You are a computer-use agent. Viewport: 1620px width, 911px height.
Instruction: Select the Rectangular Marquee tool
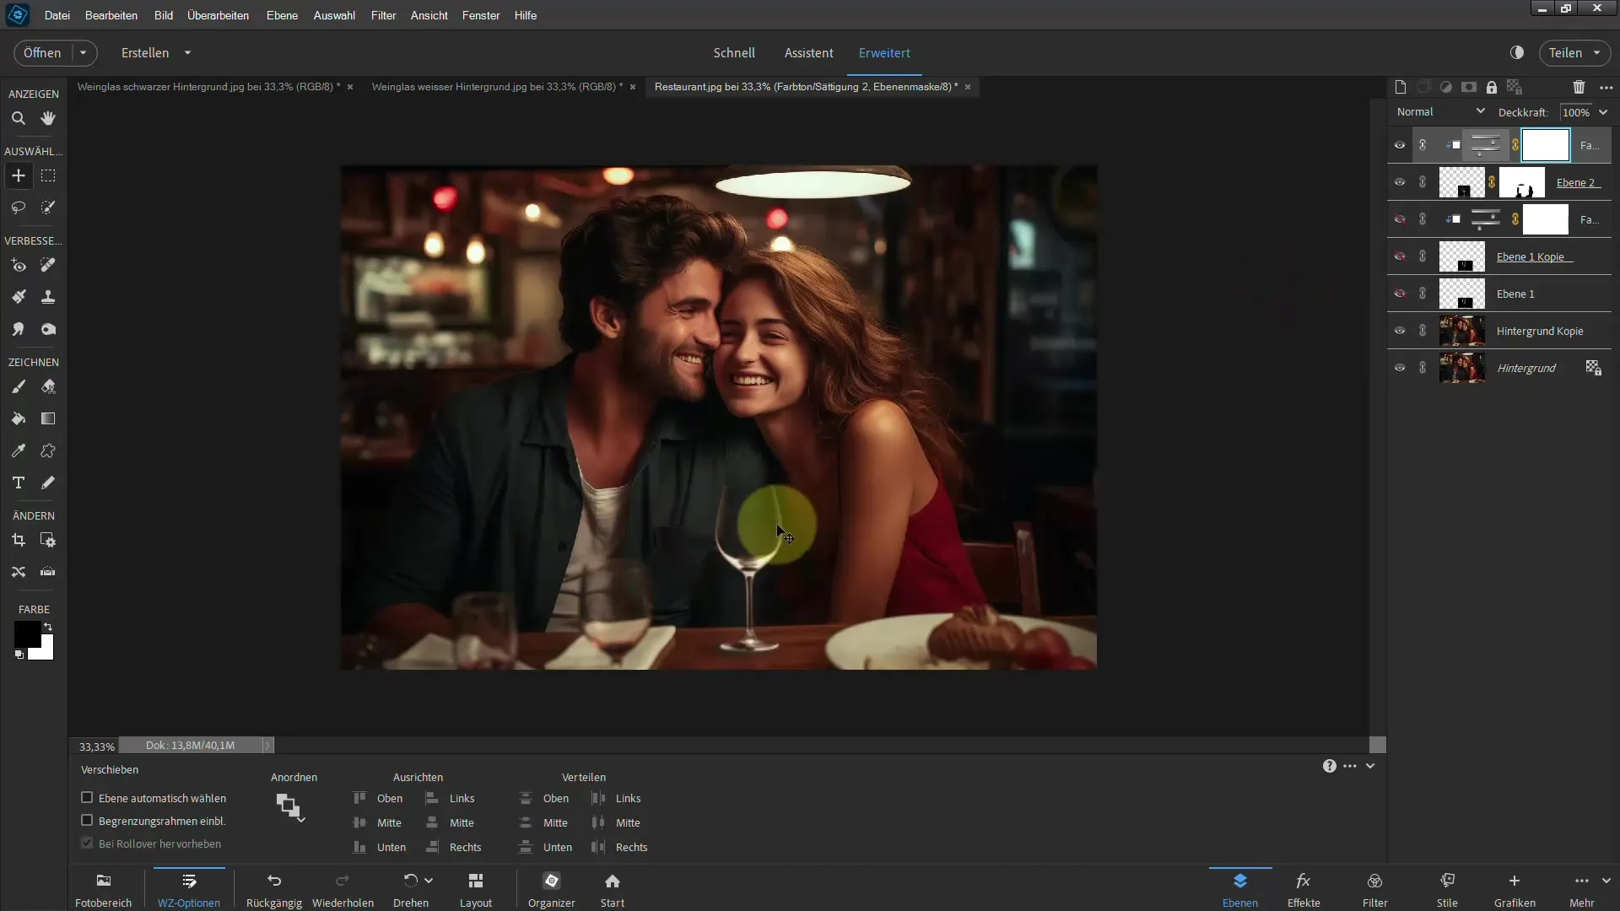pos(48,176)
